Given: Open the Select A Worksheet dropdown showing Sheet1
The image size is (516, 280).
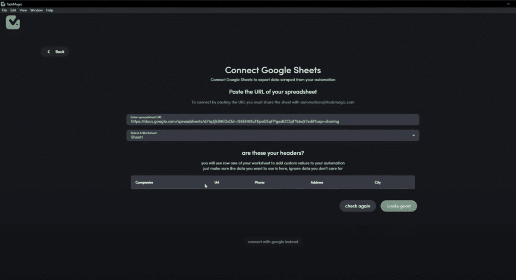Looking at the screenshot, I should pos(267,135).
